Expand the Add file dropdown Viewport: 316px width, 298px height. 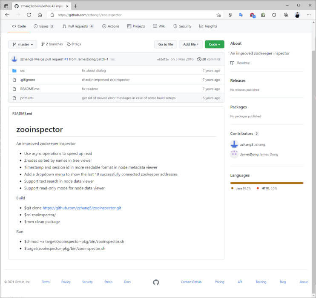click(x=191, y=44)
